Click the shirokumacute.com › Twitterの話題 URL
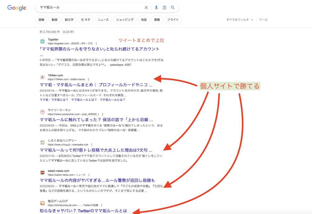This screenshot has height=214, width=312. click(x=73, y=205)
